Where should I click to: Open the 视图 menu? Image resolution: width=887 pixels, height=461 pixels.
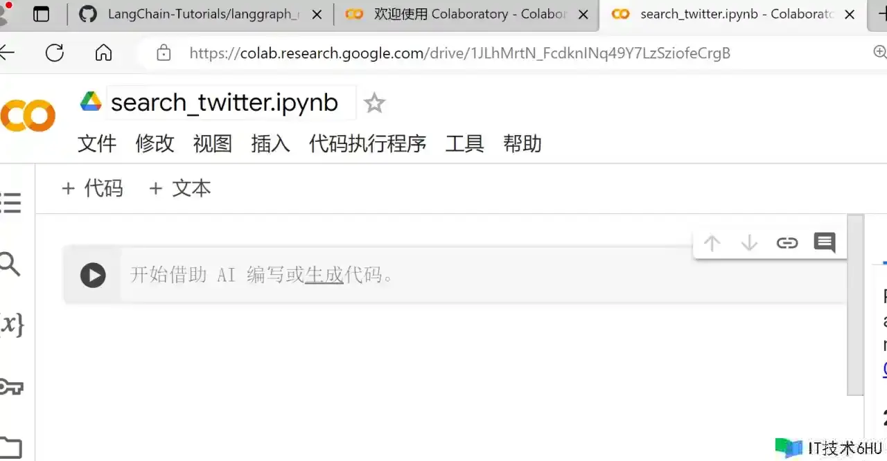212,143
